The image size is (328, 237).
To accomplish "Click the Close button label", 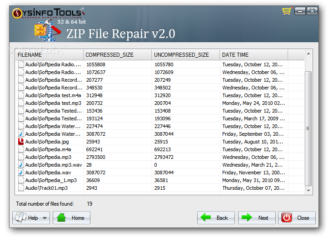I will tap(303, 218).
